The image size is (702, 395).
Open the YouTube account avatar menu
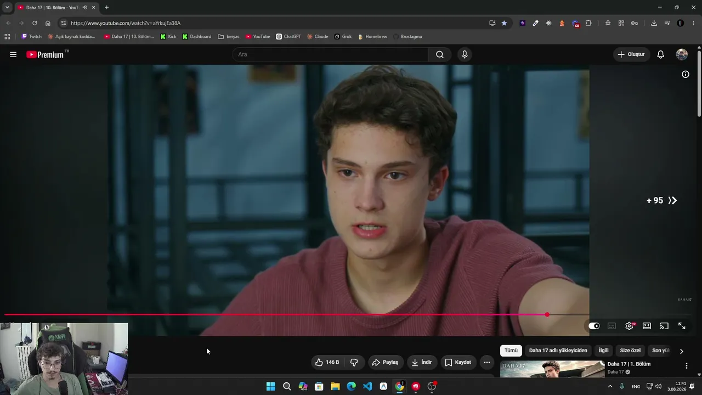pos(682,54)
